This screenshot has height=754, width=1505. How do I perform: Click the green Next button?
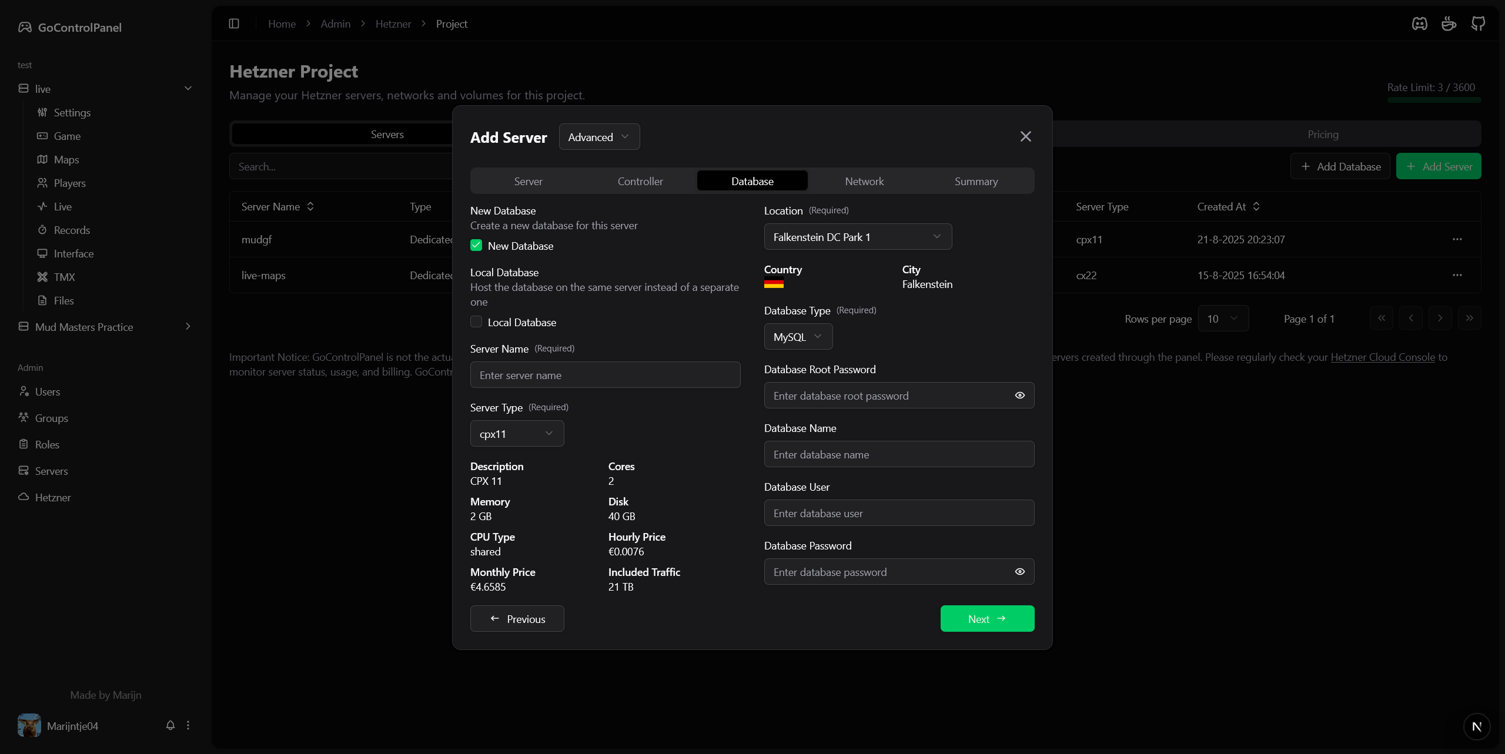coord(987,619)
